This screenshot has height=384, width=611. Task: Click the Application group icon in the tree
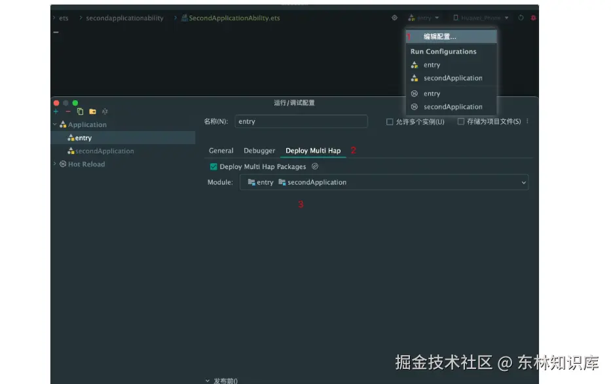click(63, 125)
